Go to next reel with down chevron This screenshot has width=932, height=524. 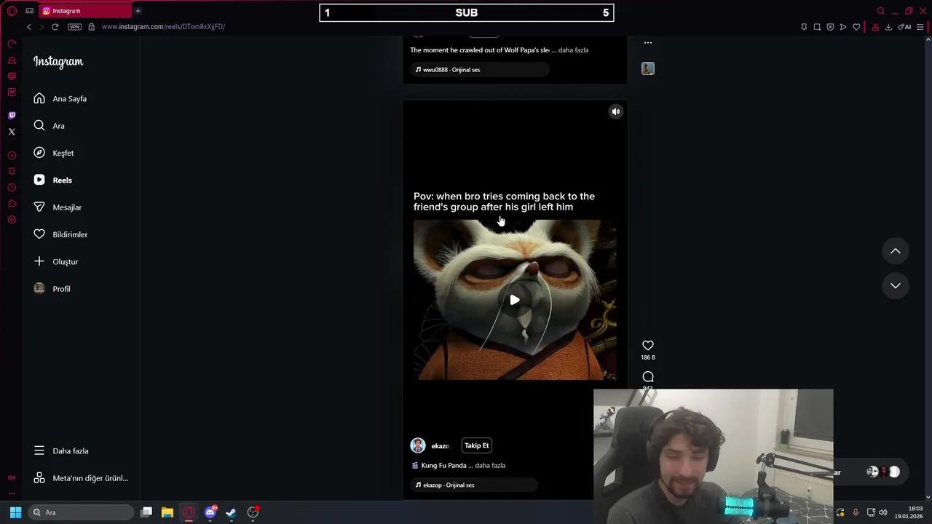(896, 285)
